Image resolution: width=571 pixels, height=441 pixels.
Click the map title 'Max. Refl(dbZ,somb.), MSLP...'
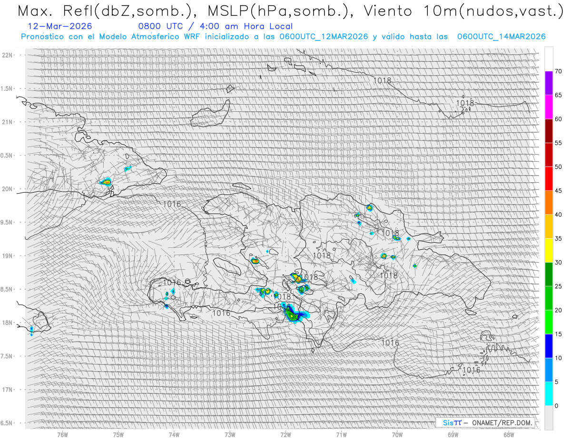290,11
